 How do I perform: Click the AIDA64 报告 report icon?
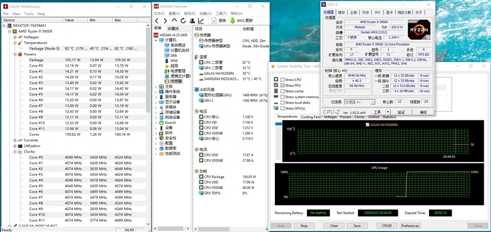[x=214, y=21]
